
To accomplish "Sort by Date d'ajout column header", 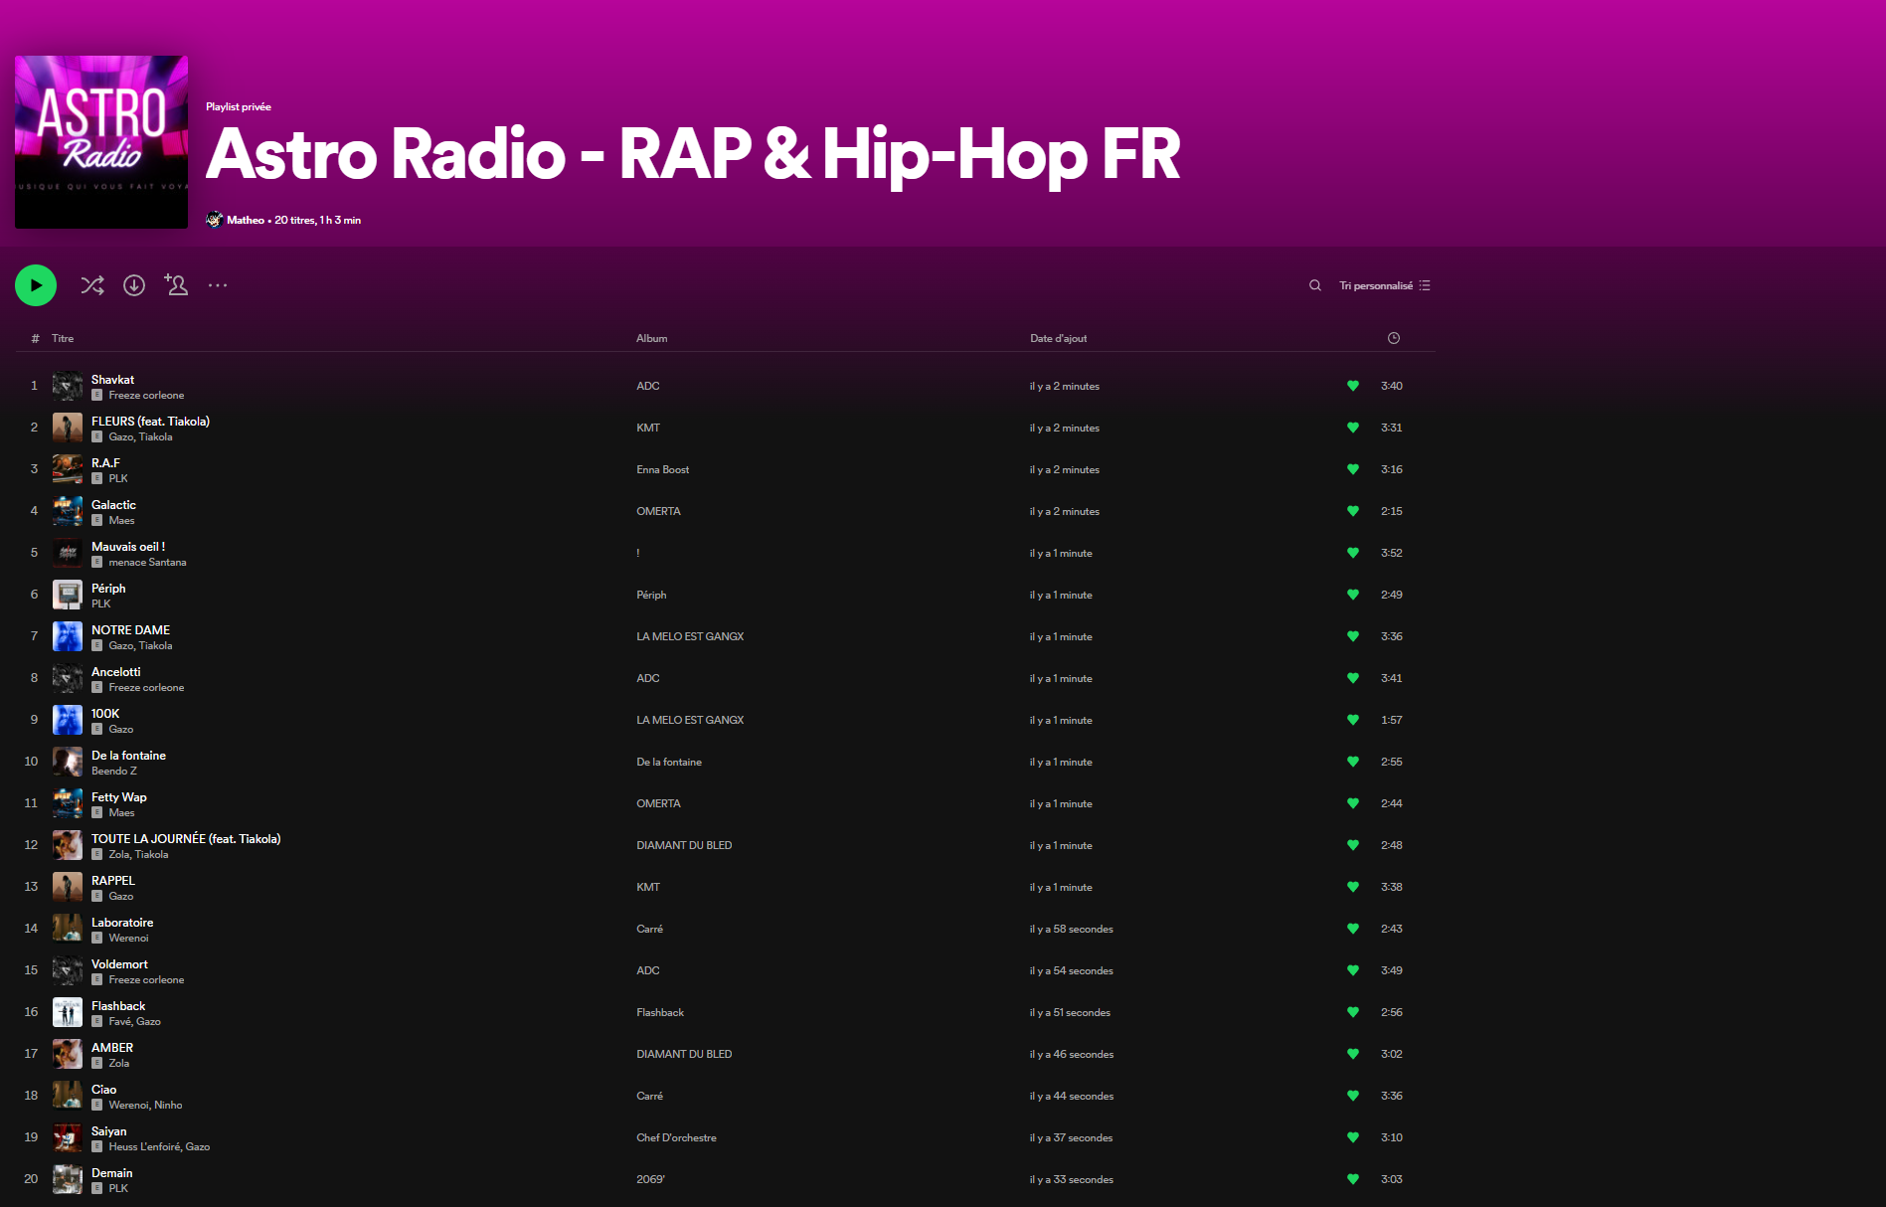I will [x=1059, y=338].
